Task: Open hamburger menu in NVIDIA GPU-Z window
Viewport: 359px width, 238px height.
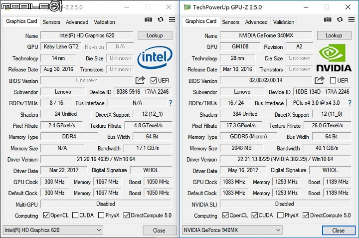Action: [x=352, y=19]
